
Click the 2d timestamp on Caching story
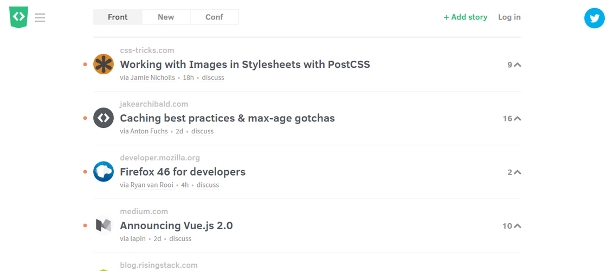click(x=179, y=131)
